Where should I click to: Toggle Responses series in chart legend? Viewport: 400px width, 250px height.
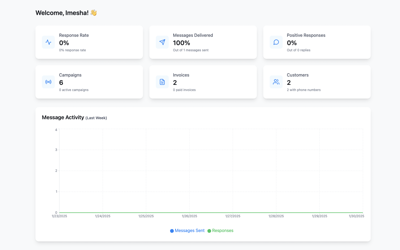222,231
